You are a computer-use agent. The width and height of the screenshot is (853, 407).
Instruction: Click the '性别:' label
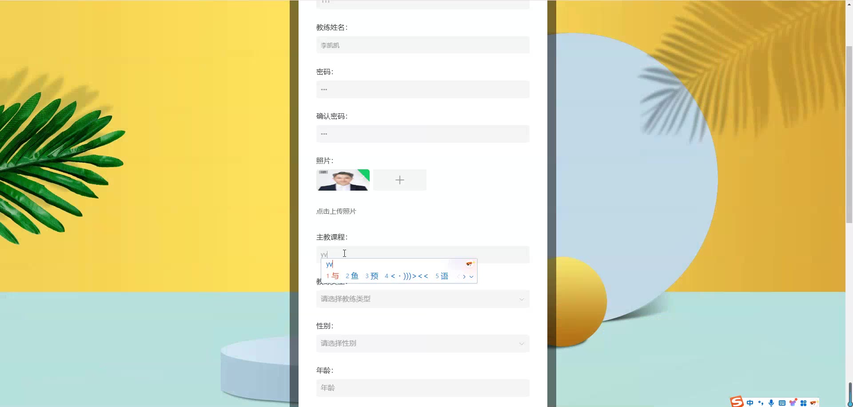[325, 326]
